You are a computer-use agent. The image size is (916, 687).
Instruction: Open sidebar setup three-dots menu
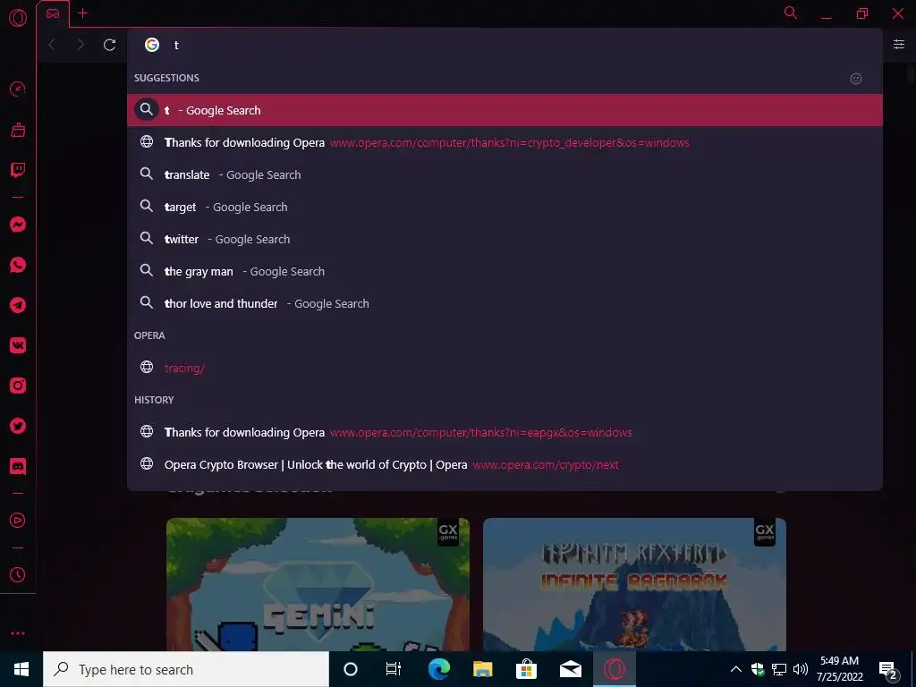(x=18, y=633)
